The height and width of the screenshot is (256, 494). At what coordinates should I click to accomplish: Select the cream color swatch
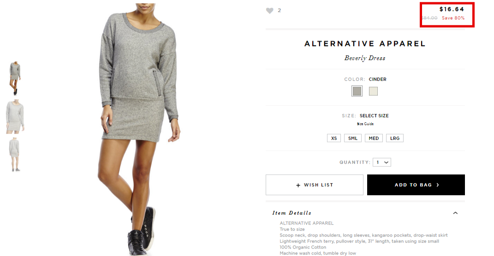pyautogui.click(x=373, y=91)
